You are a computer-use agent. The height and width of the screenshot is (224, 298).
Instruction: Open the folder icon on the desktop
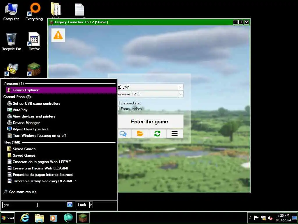[56, 10]
